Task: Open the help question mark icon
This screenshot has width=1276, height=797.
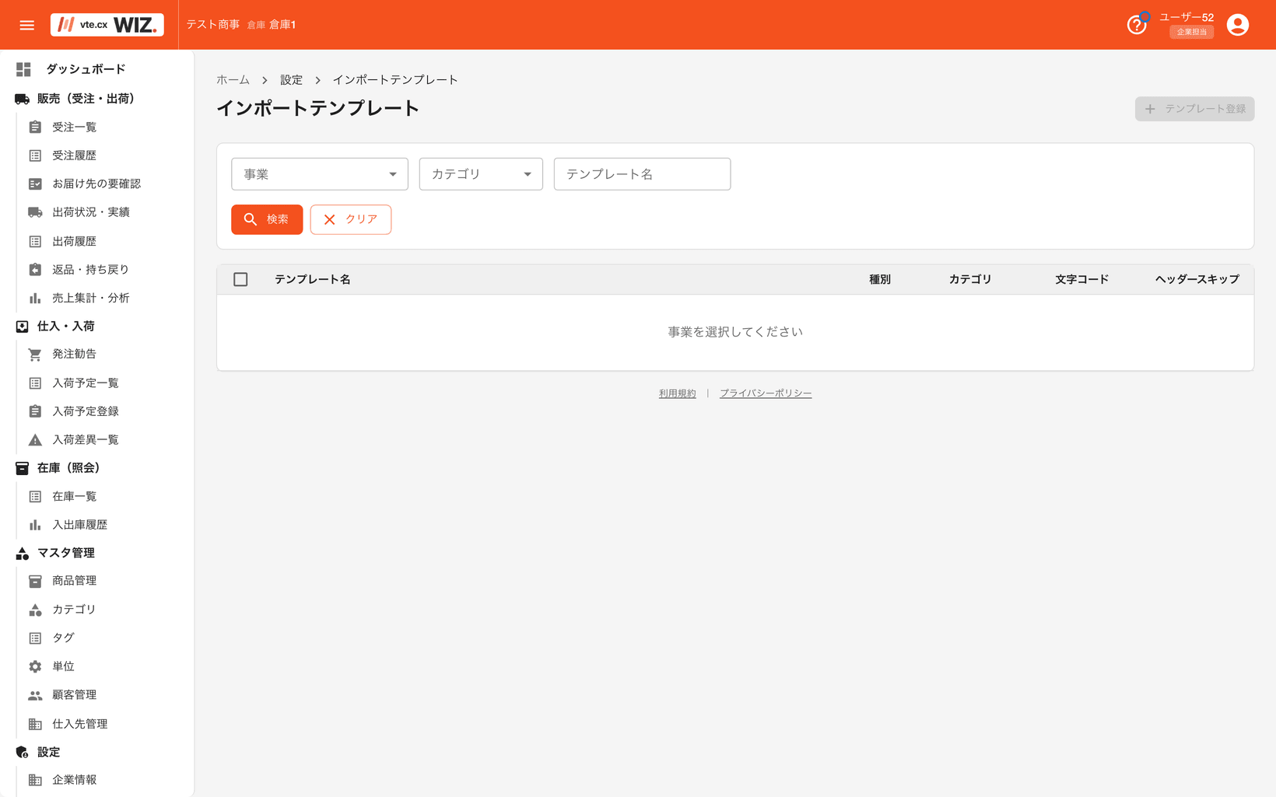Action: tap(1137, 25)
